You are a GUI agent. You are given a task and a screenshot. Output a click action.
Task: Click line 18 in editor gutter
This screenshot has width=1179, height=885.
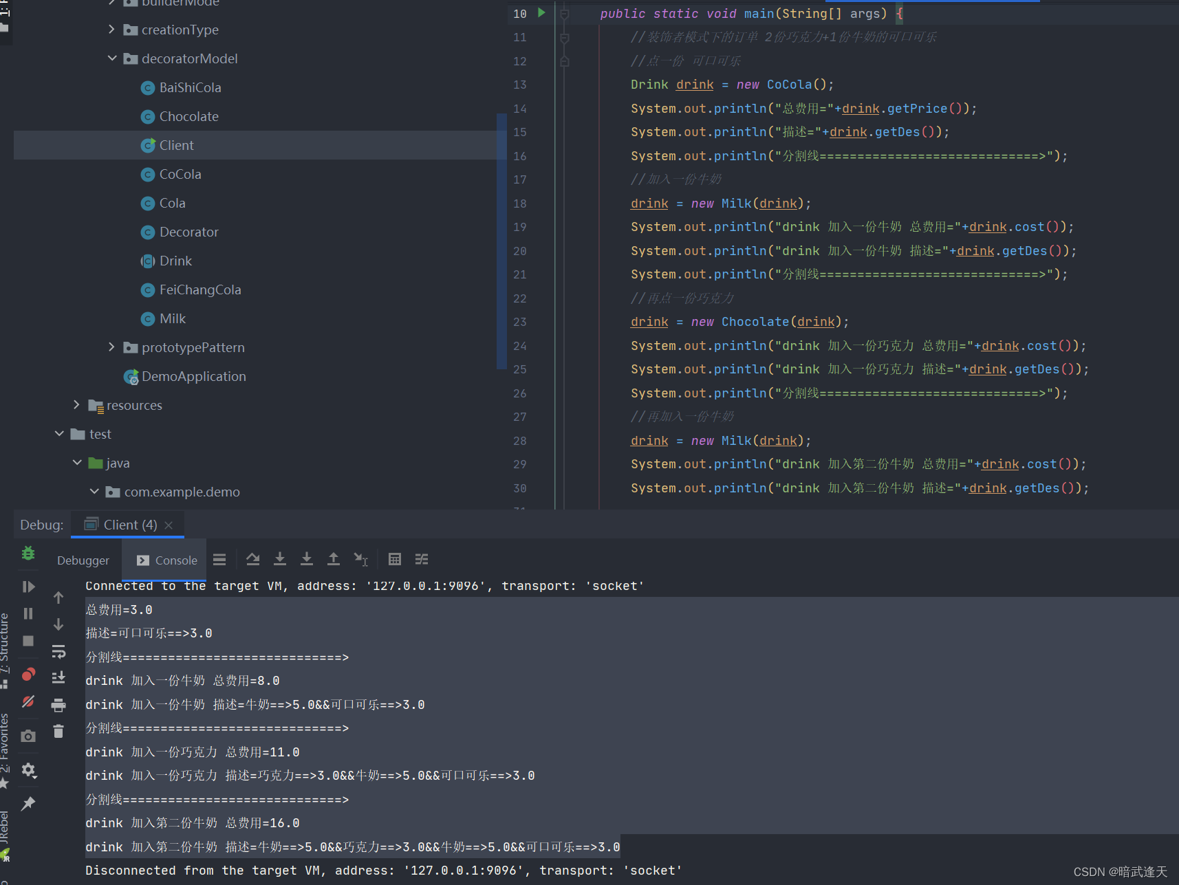point(520,204)
